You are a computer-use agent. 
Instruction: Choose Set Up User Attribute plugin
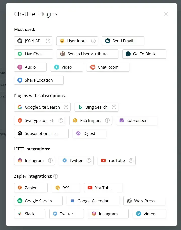[x=87, y=54]
